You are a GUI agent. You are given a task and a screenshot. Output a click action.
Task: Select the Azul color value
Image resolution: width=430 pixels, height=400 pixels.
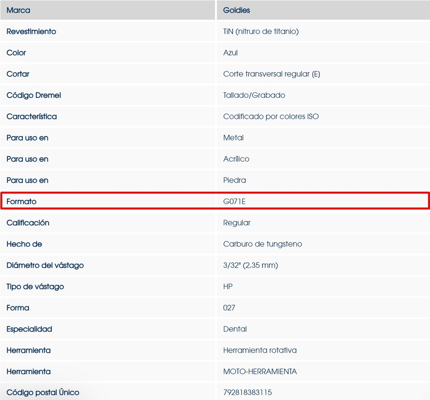(x=231, y=53)
